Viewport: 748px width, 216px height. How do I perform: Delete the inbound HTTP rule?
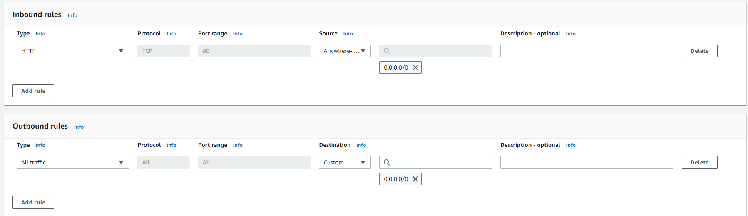coord(699,51)
